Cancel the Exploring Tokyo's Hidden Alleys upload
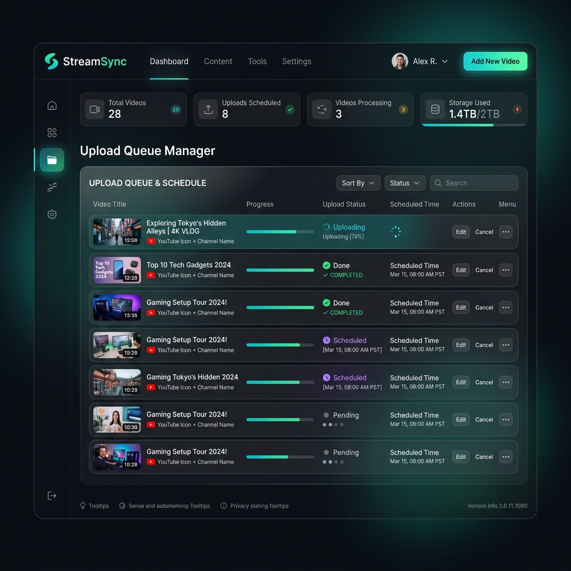 tap(484, 232)
